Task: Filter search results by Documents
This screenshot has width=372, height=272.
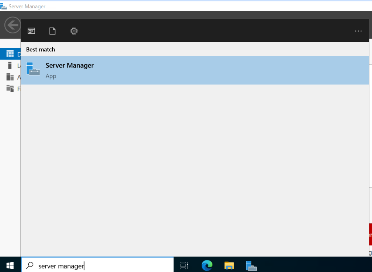Action: (x=52, y=31)
